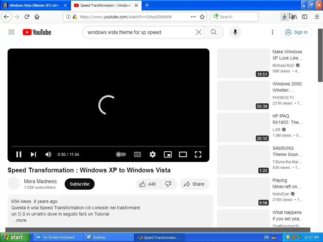Close the Speed Transformation tab
This screenshot has width=323, height=242.
click(x=136, y=5)
